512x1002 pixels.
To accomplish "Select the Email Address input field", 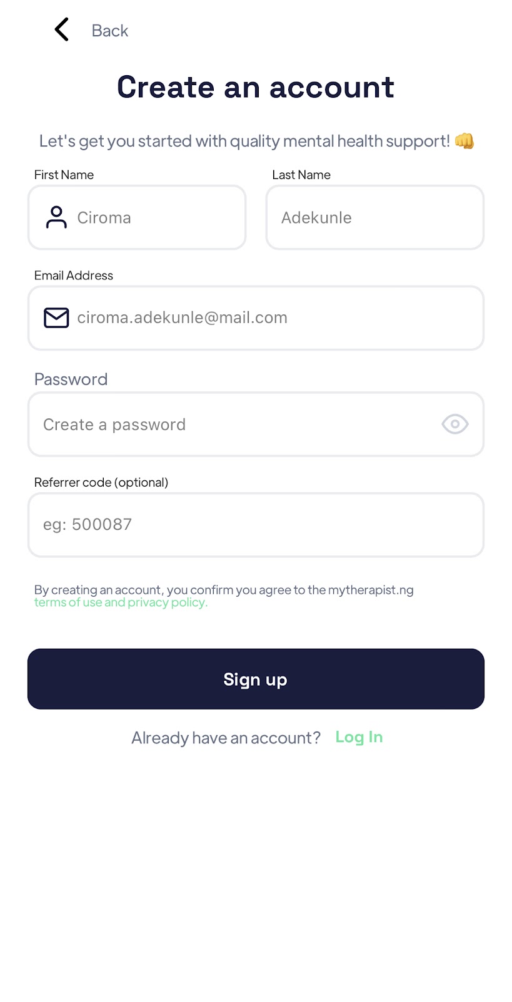I will [x=256, y=318].
